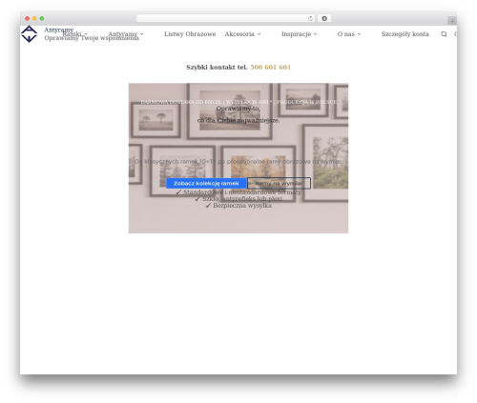The width and height of the screenshot is (477, 403).
Task: Open the Antyramy navigation menu item
Action: [x=123, y=34]
